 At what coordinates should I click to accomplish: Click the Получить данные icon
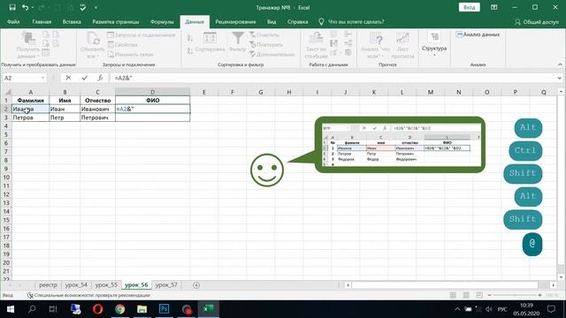tap(27, 45)
